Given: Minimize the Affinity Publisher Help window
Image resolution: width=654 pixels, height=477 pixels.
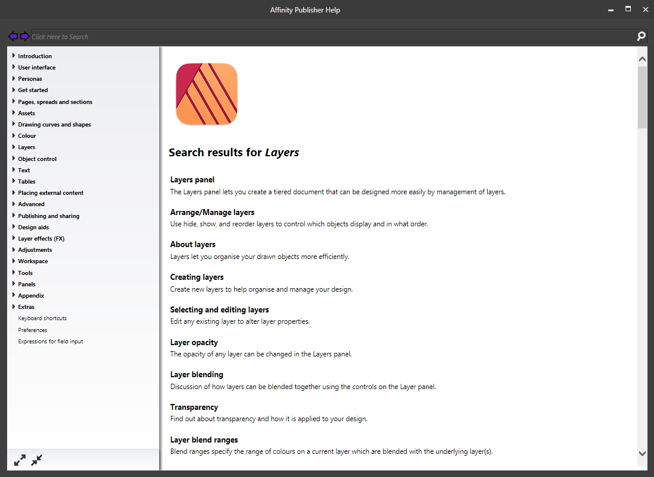Looking at the screenshot, I should pyautogui.click(x=611, y=10).
